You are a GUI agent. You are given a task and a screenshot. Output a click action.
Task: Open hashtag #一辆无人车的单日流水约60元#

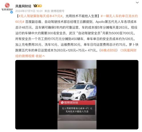tap(76, 19)
